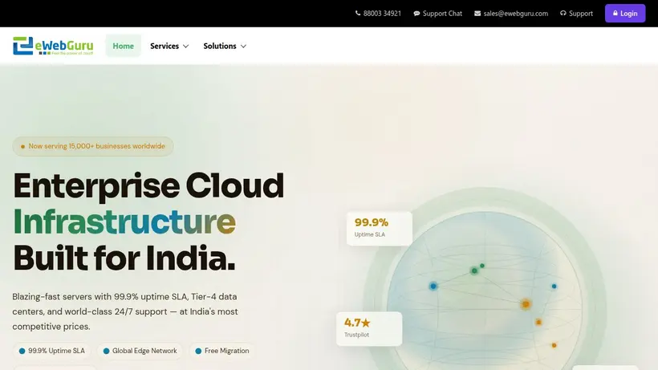
Task: Open the Support link
Action: 577,14
